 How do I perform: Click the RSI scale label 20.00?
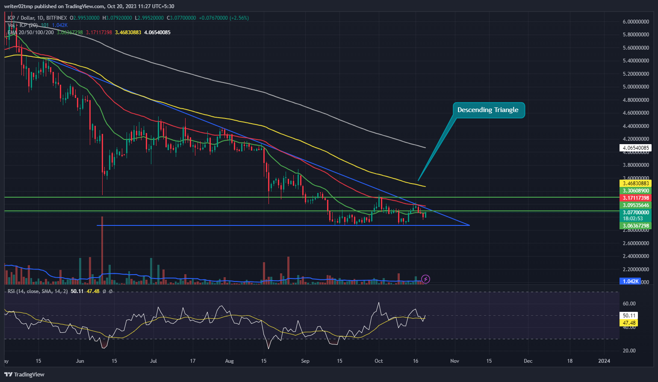point(628,351)
